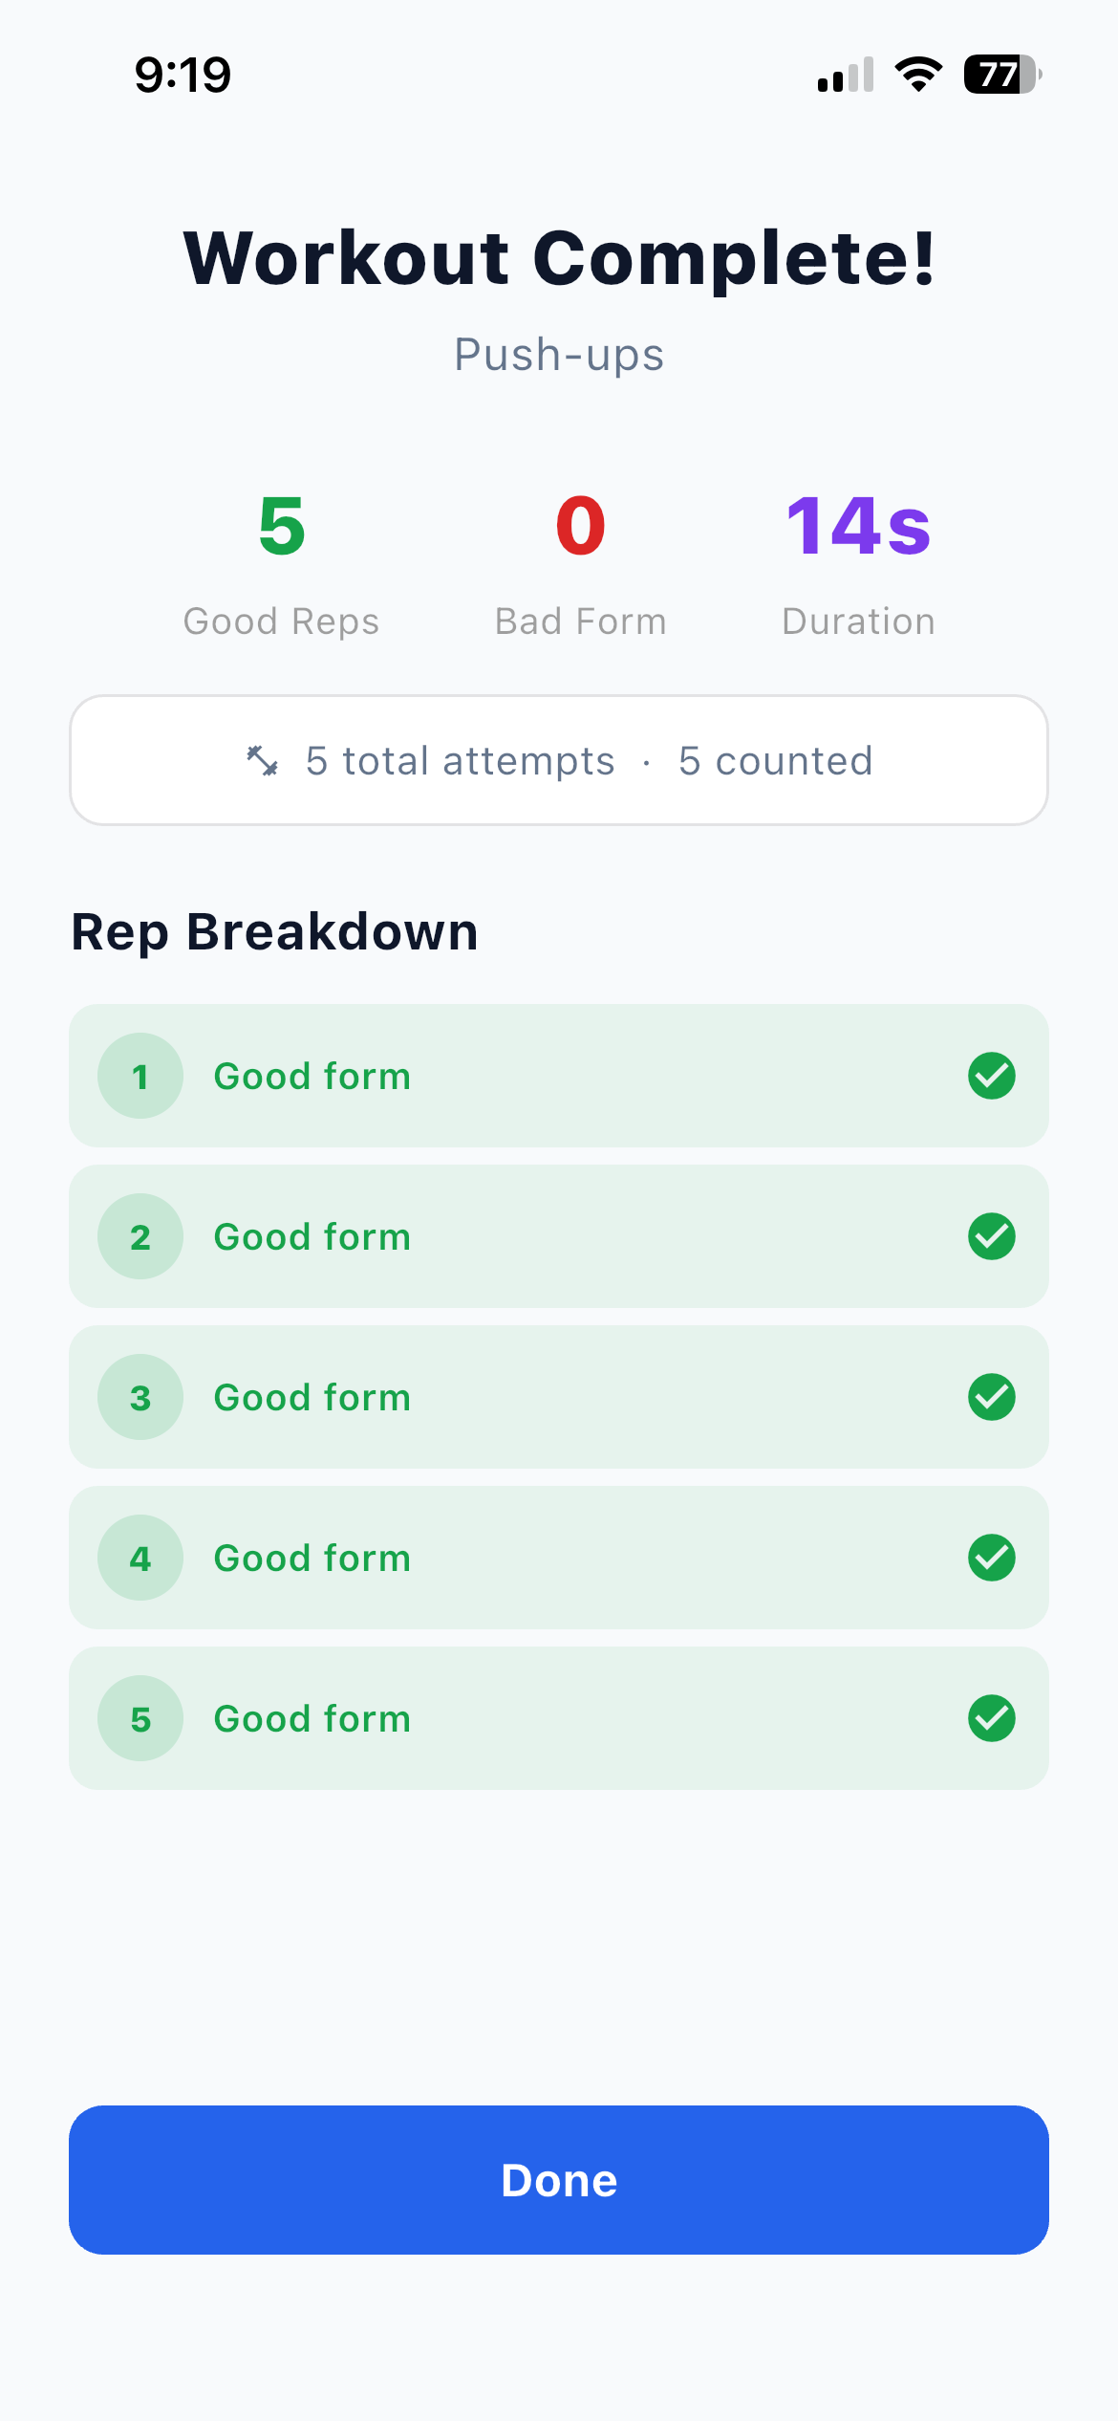Tap the Wi-Fi icon in status bar
The image size is (1118, 2421).
(918, 75)
